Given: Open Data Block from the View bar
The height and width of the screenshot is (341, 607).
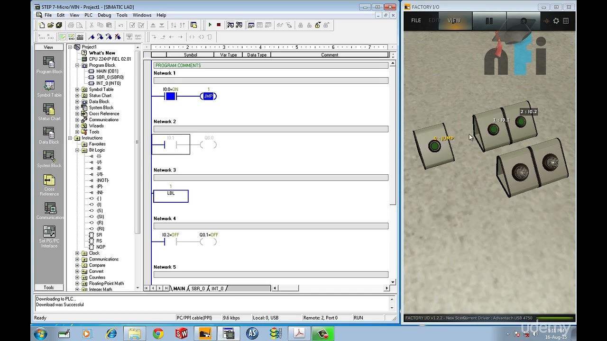Looking at the screenshot, I should point(49,136).
